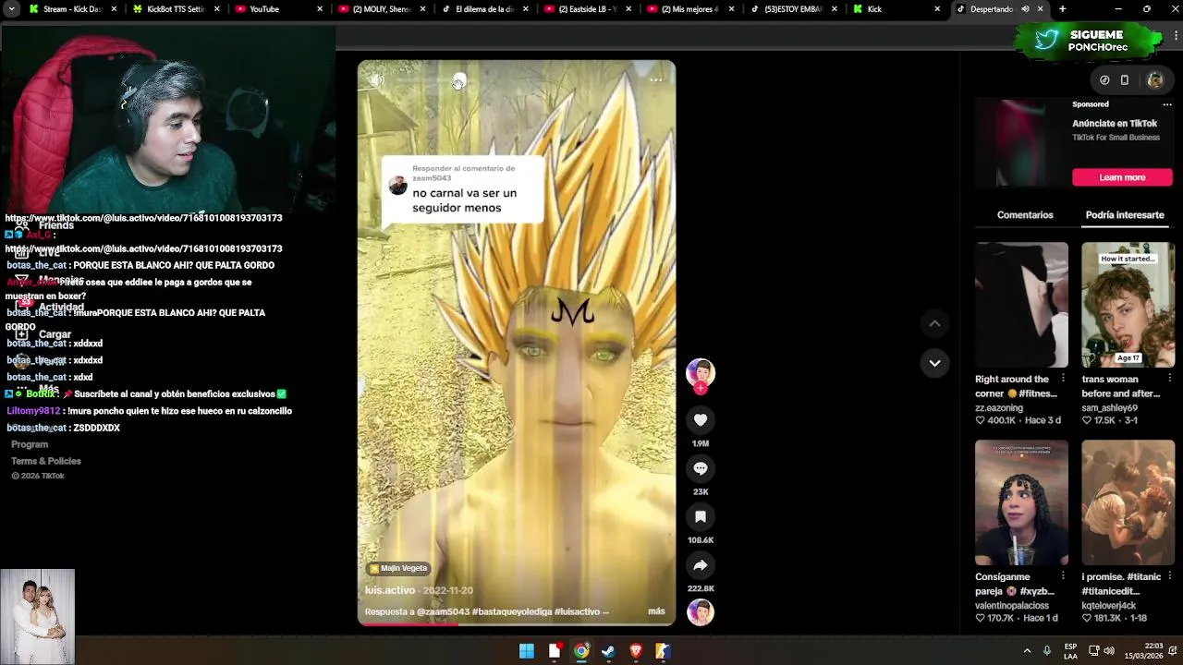Image resolution: width=1183 pixels, height=665 pixels.
Task: Open the account profile avatar at top right
Action: (1154, 80)
